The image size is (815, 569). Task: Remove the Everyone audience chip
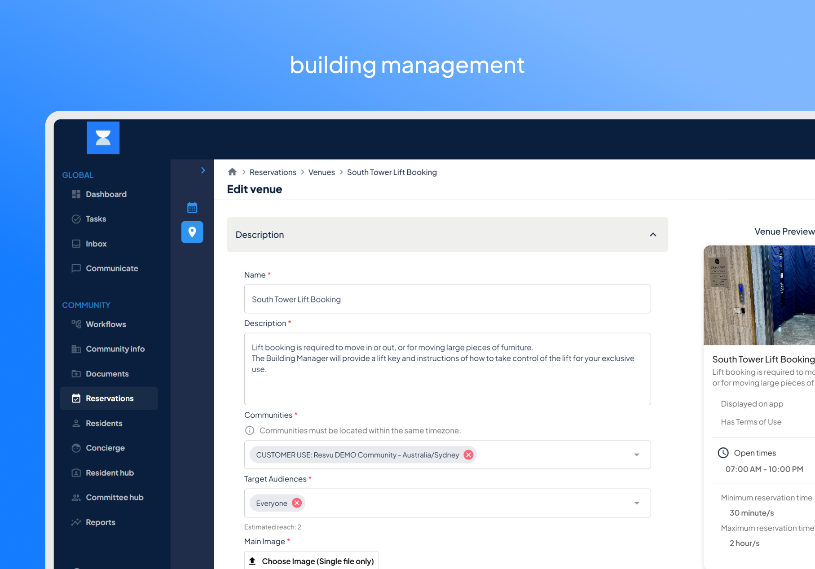pos(297,503)
